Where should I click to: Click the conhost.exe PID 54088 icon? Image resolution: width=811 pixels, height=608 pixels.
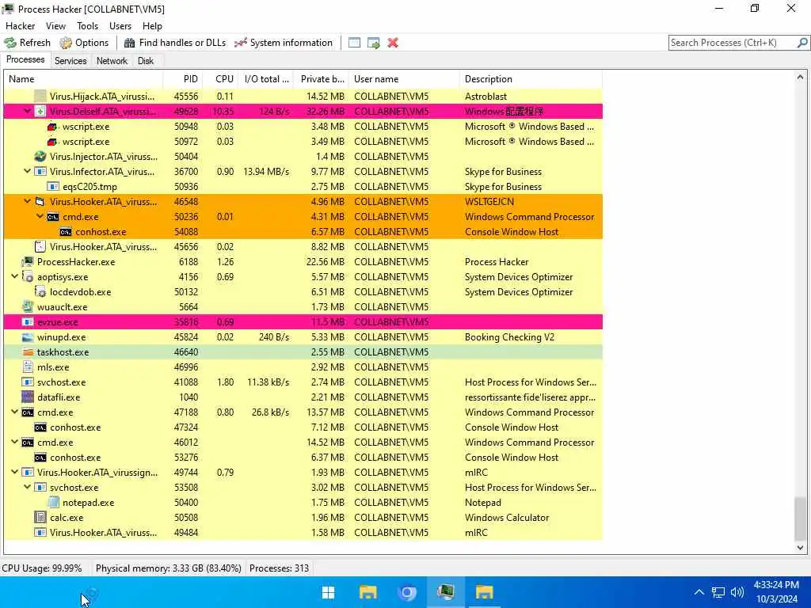click(x=65, y=232)
